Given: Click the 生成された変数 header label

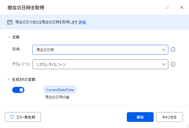Looking at the screenshot, I should point(24,80).
